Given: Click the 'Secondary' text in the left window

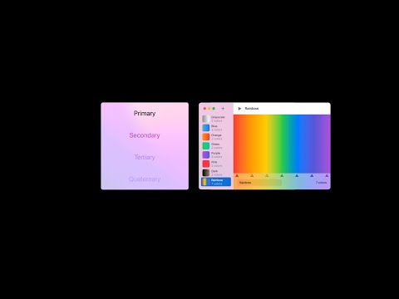Looking at the screenshot, I should [x=145, y=135].
